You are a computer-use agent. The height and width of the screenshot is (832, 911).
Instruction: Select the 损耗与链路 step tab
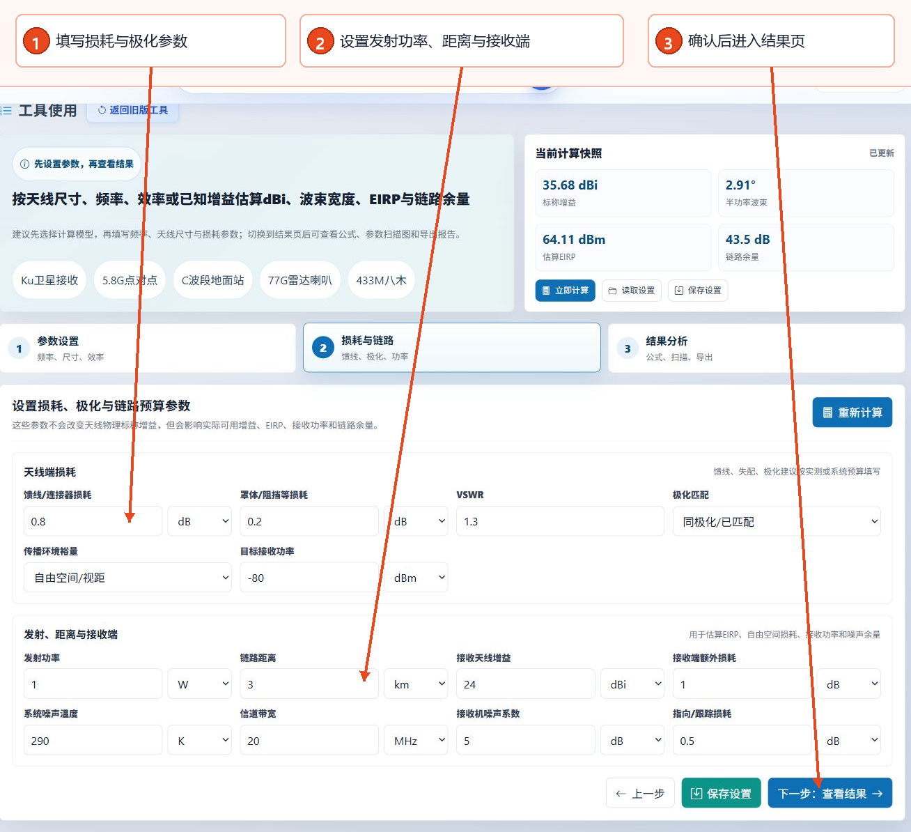(x=452, y=347)
